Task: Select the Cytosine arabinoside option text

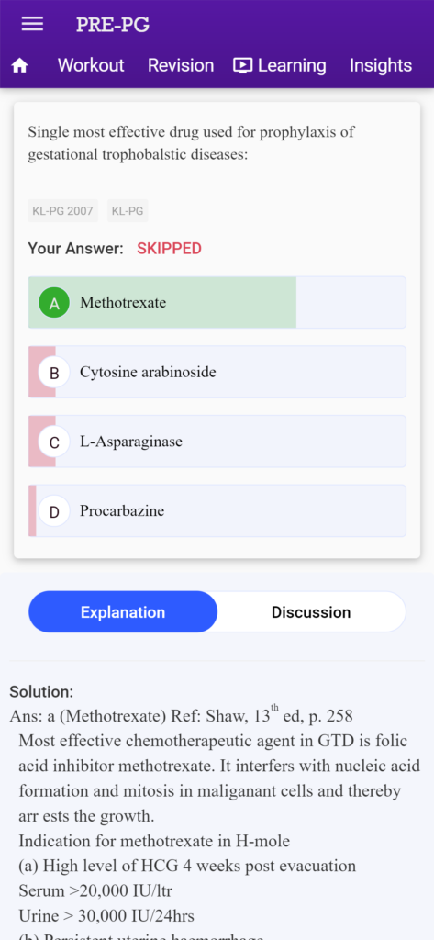Action: click(148, 373)
